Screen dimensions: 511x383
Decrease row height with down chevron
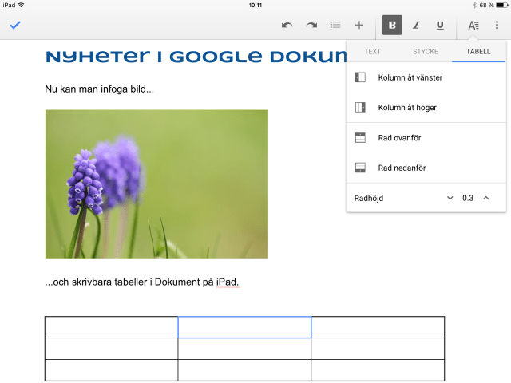click(450, 198)
